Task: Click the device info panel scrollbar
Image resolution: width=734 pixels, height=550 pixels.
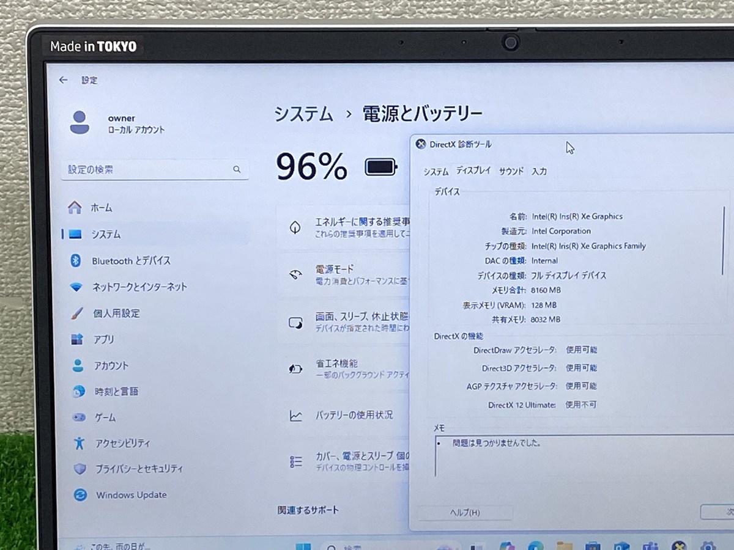Action: [724, 240]
